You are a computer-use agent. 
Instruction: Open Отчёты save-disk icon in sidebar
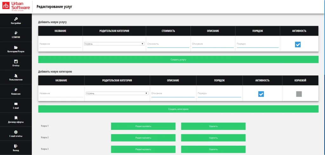click(x=16, y=61)
